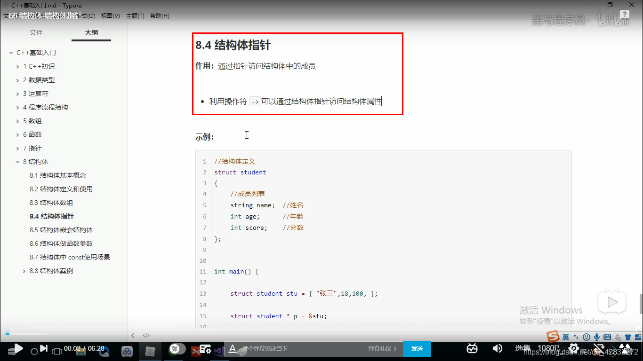Screen dimensions: 643x361
Task: Switch to the 文件 sidebar tab
Action: (36, 32)
